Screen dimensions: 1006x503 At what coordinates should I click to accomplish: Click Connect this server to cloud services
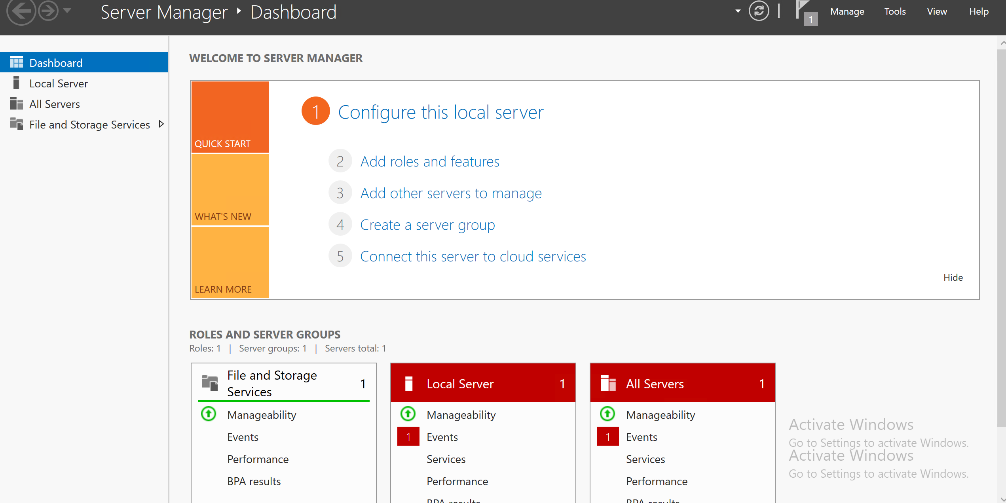coord(473,256)
